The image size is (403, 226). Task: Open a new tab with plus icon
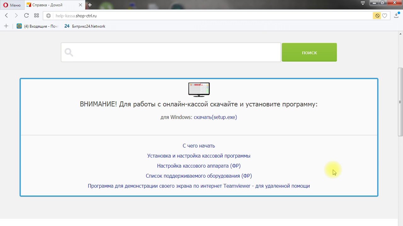[90, 5]
